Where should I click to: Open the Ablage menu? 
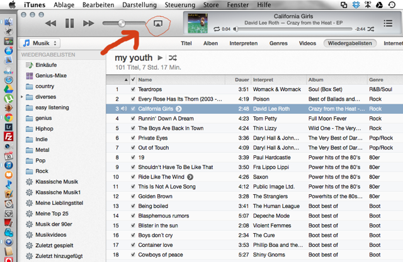(x=64, y=4)
